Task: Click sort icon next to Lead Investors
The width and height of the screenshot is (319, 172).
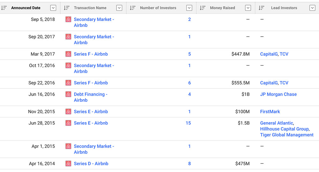Action: (x=261, y=8)
